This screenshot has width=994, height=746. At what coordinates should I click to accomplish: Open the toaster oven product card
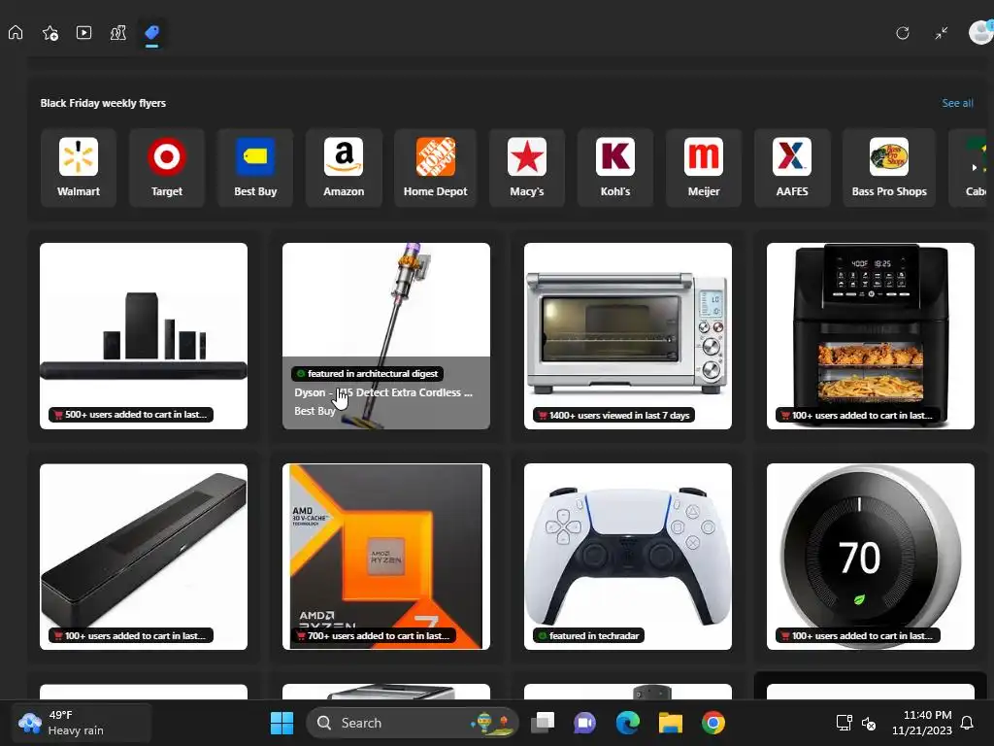point(628,335)
